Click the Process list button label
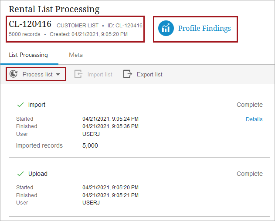The height and width of the screenshot is (221, 275). (37, 74)
